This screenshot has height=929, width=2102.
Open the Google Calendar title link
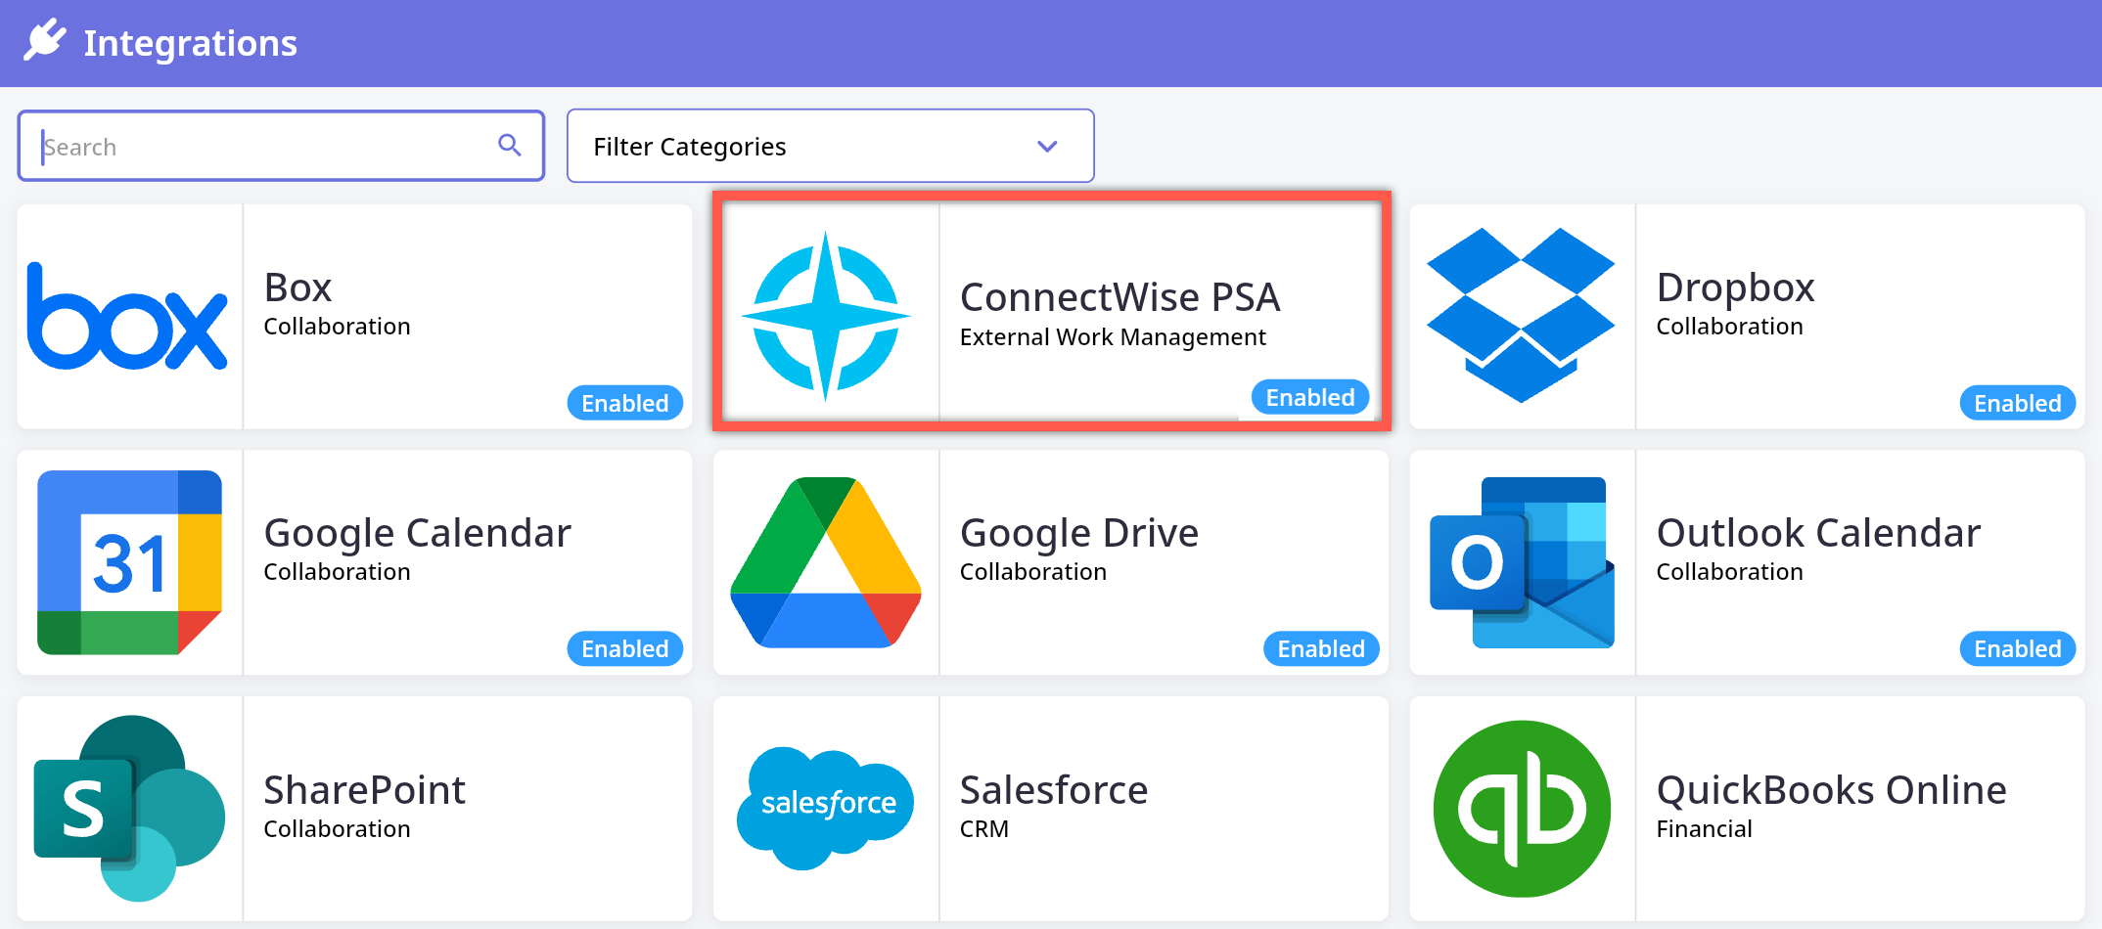coord(417,533)
